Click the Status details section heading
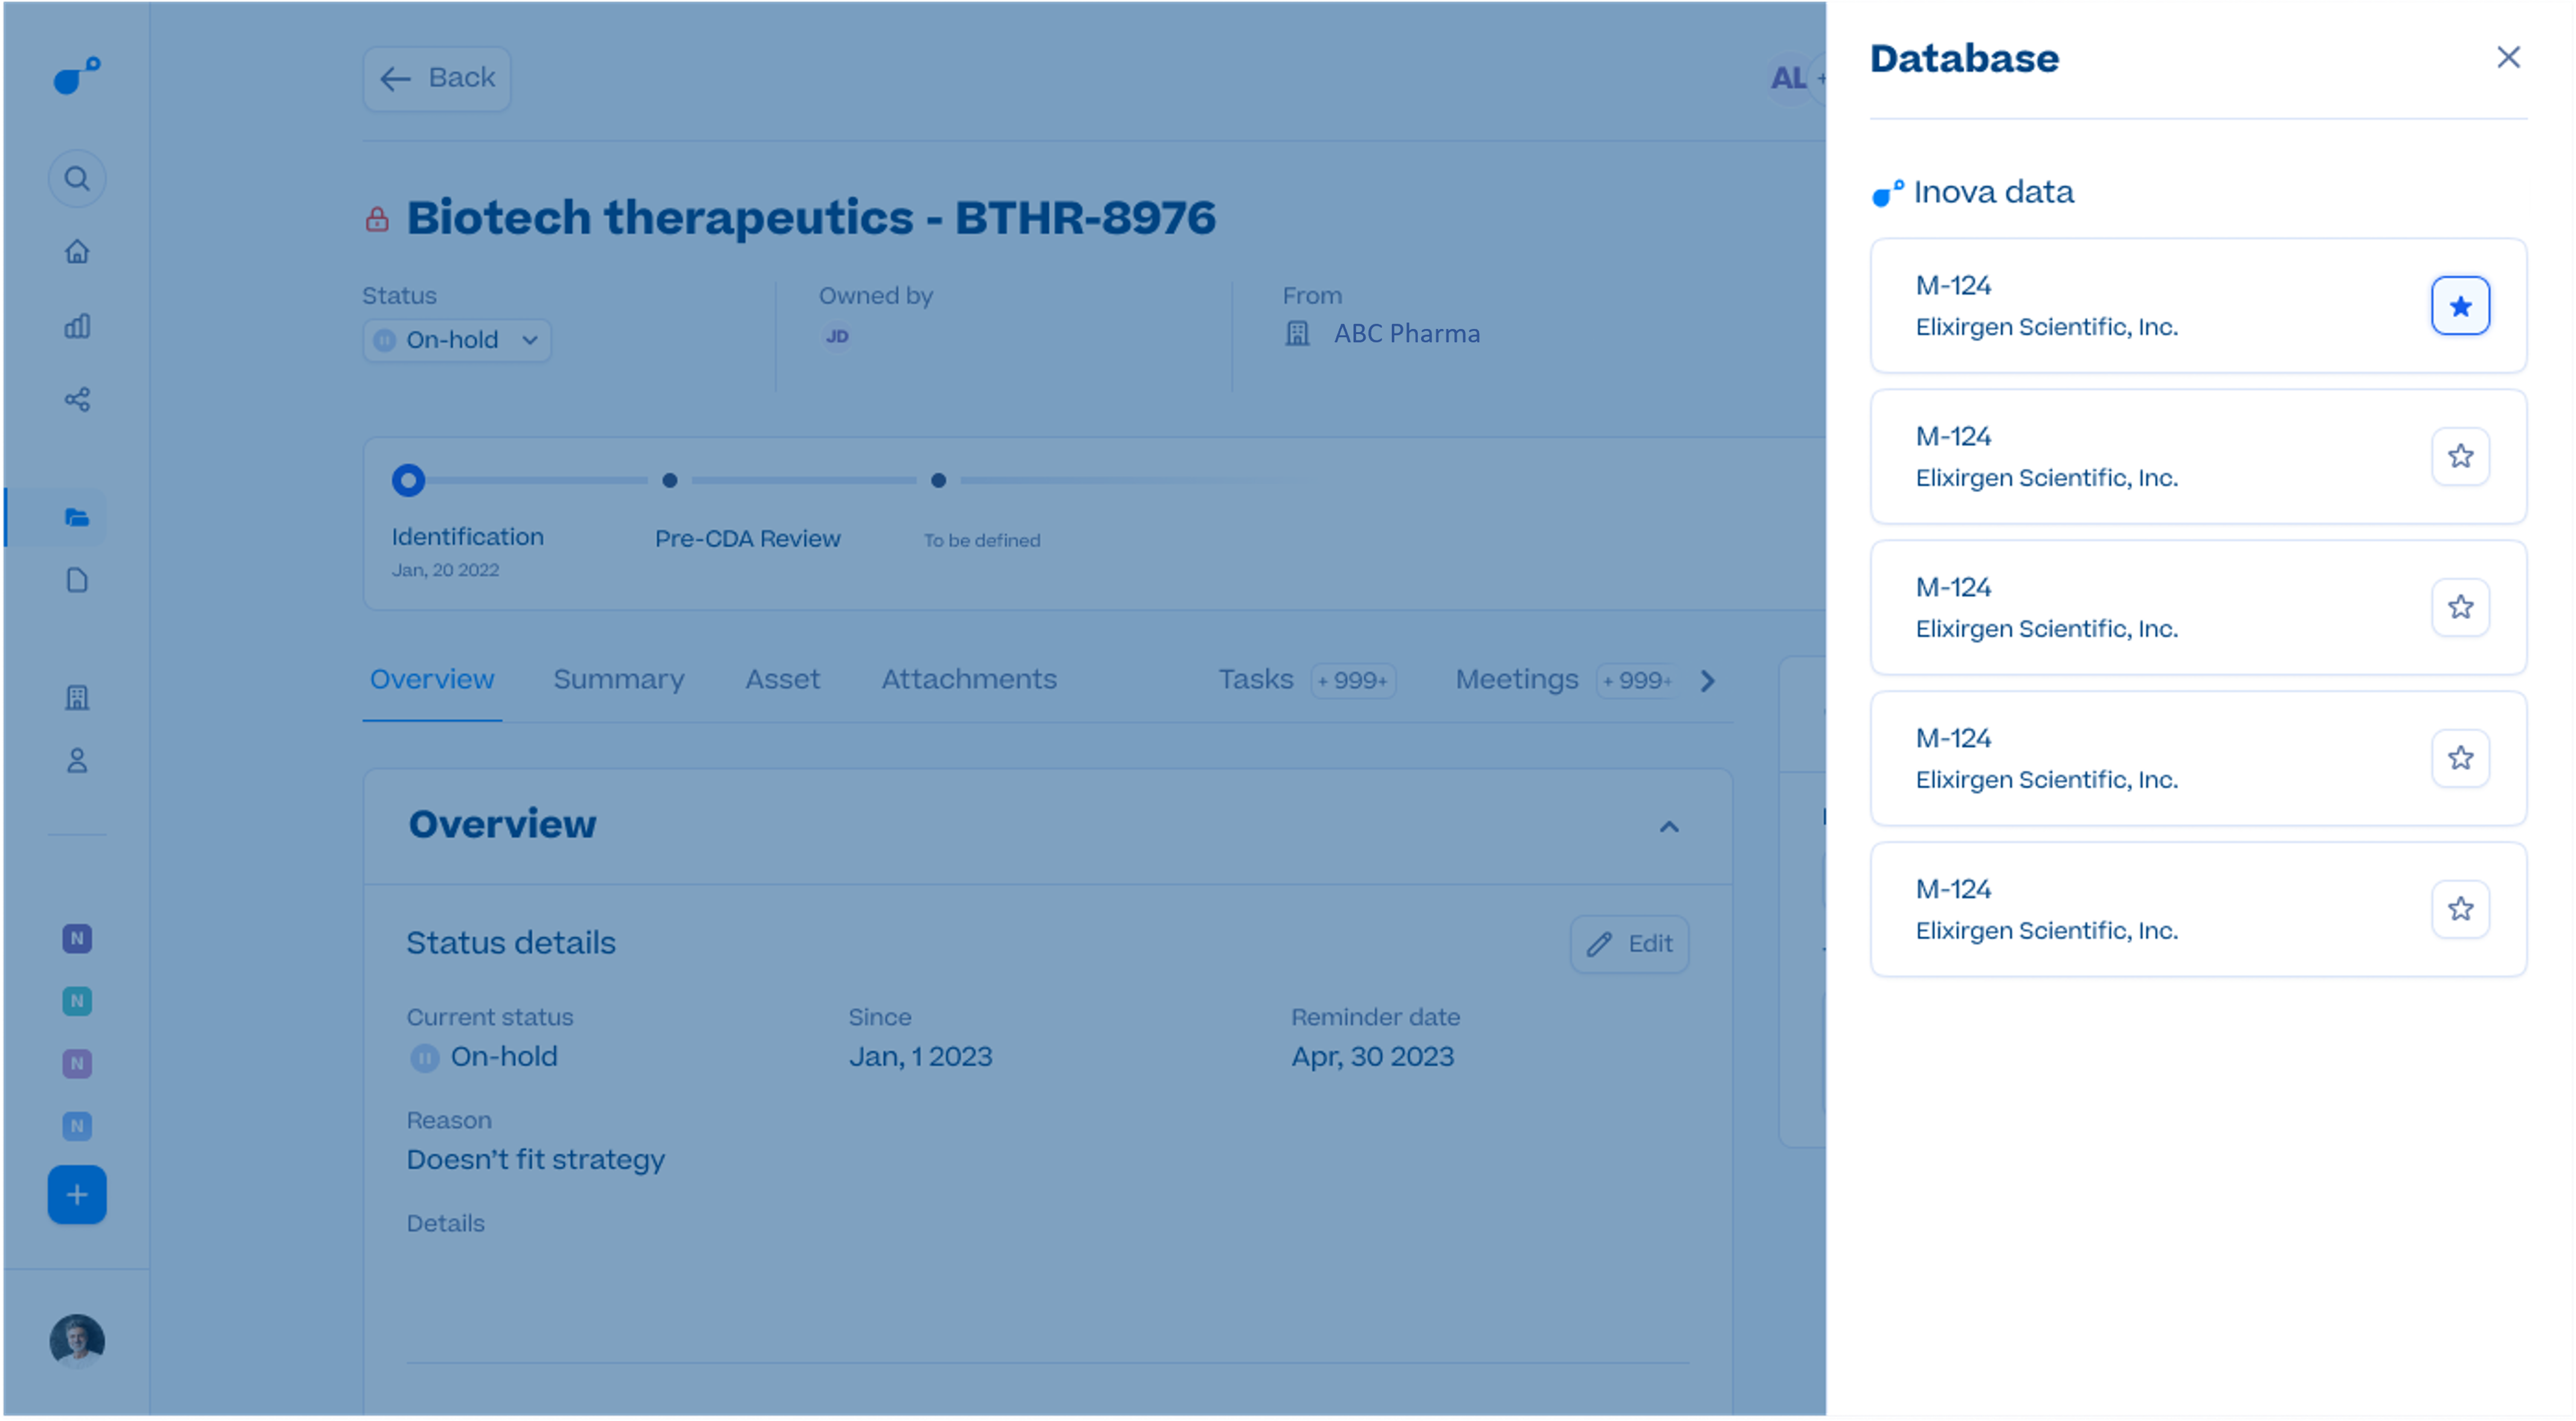 coord(511,943)
